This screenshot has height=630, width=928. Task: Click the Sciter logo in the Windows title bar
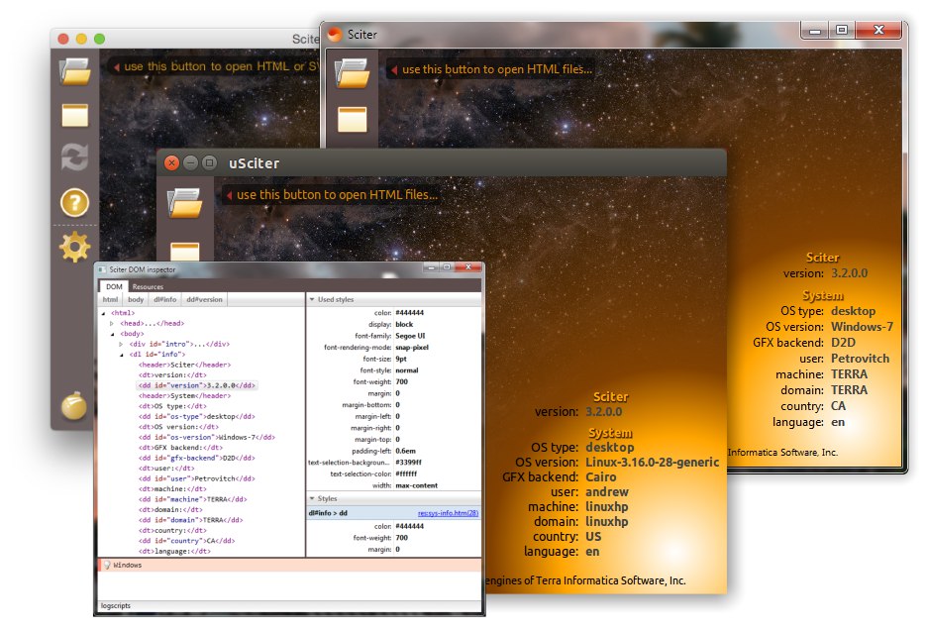[x=335, y=35]
